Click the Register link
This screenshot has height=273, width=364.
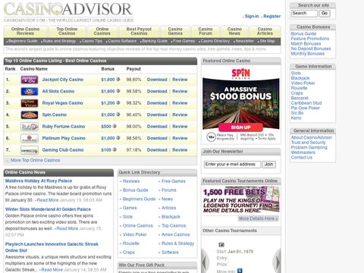coord(272,16)
